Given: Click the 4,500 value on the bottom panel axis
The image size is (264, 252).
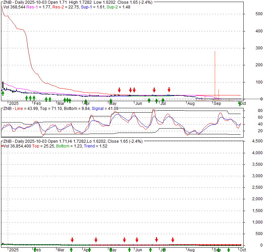Looking at the screenshot, I should click(x=257, y=141).
